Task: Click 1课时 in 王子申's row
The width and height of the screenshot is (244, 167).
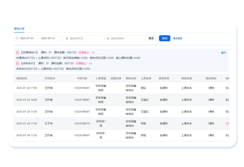Action: click(x=211, y=123)
